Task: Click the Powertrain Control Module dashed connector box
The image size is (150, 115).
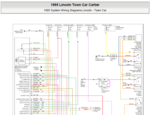Action: click(x=139, y=38)
